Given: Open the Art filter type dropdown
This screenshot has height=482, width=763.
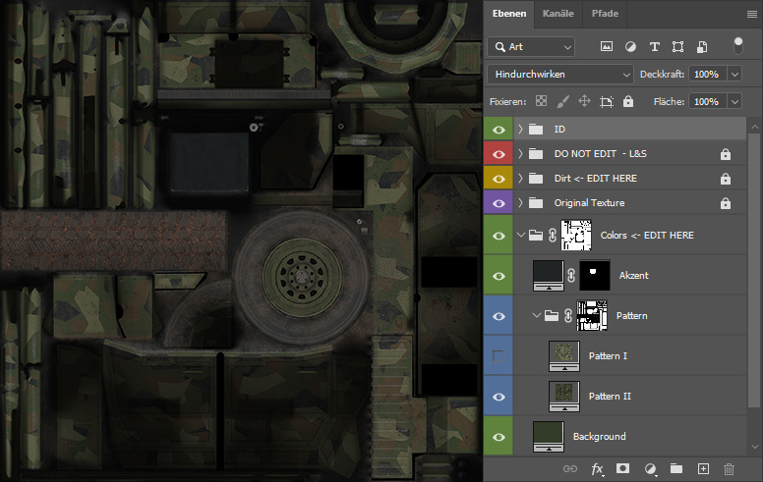Looking at the screenshot, I should click(x=531, y=47).
